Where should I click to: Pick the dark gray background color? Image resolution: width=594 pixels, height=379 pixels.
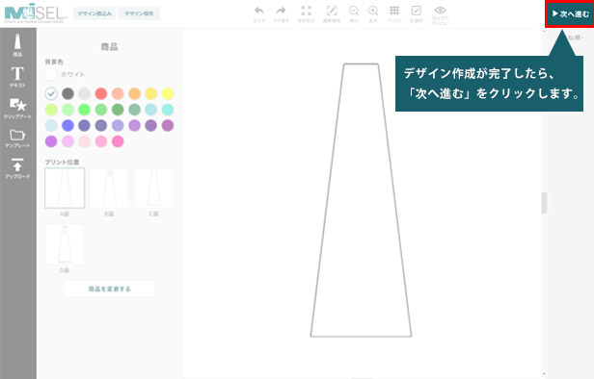pyautogui.click(x=67, y=93)
